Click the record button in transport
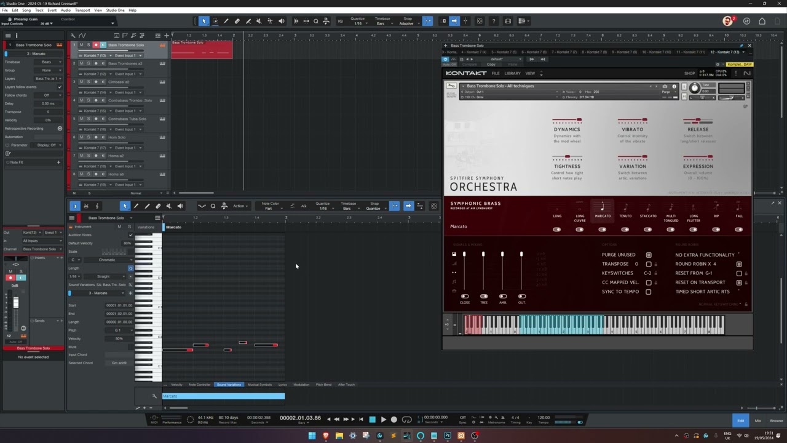Image resolution: width=787 pixels, height=443 pixels. click(x=394, y=419)
